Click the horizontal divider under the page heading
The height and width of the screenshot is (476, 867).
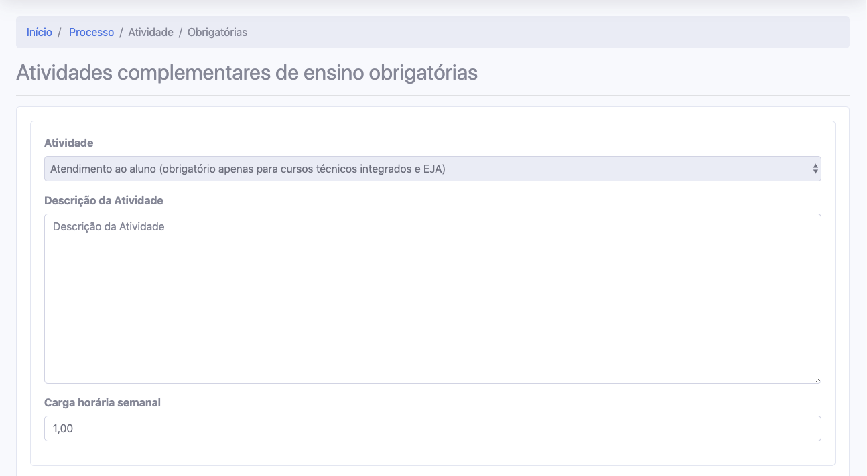point(432,96)
